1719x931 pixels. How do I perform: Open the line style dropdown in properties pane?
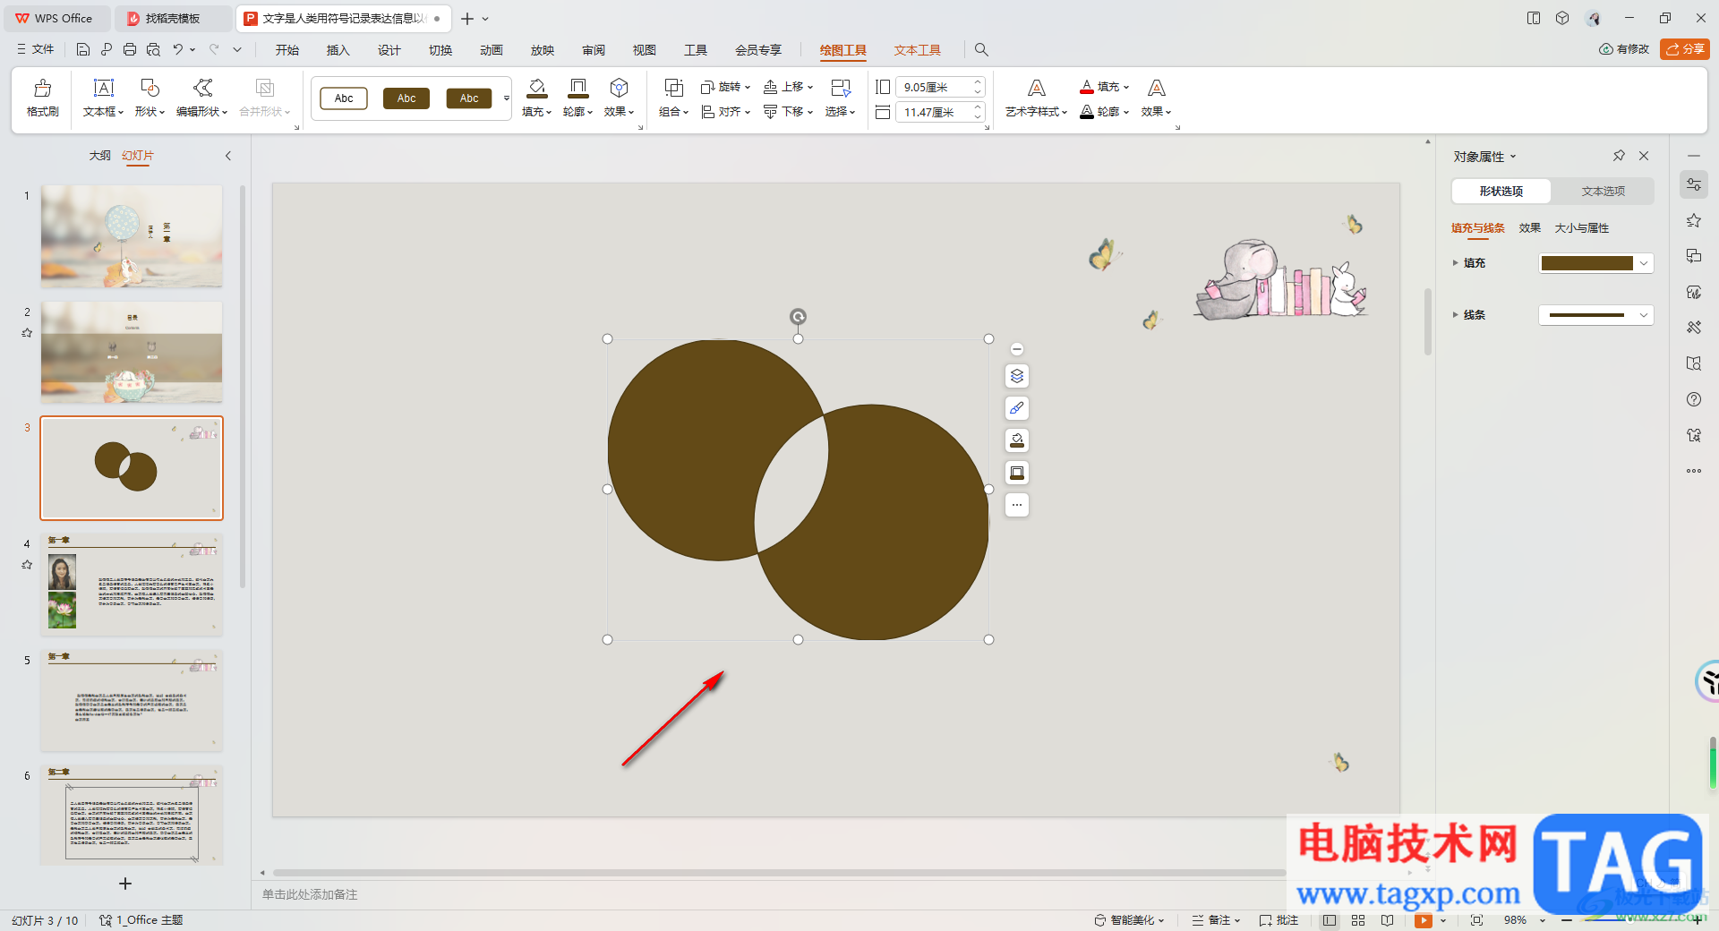(1644, 315)
